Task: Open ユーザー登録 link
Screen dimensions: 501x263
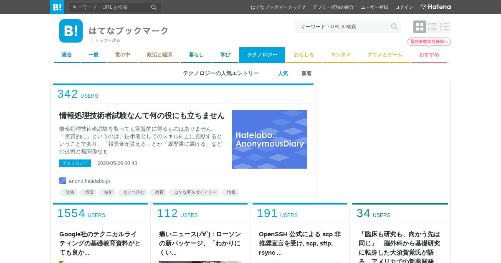Action: tap(374, 7)
